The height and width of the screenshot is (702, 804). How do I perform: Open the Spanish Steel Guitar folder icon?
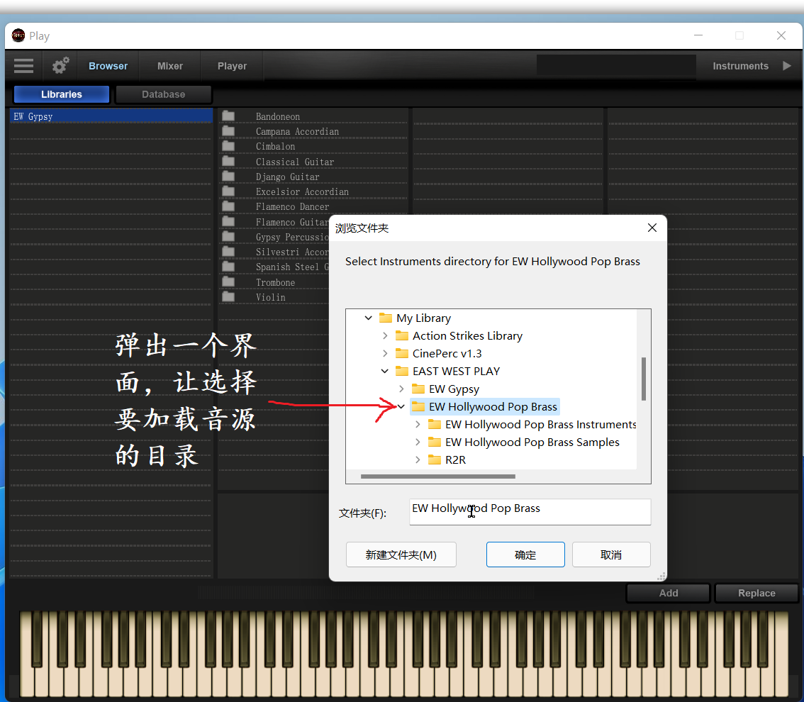tap(228, 267)
